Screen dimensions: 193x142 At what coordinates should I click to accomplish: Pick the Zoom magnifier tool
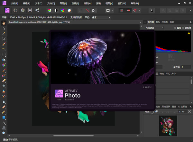click(4, 133)
